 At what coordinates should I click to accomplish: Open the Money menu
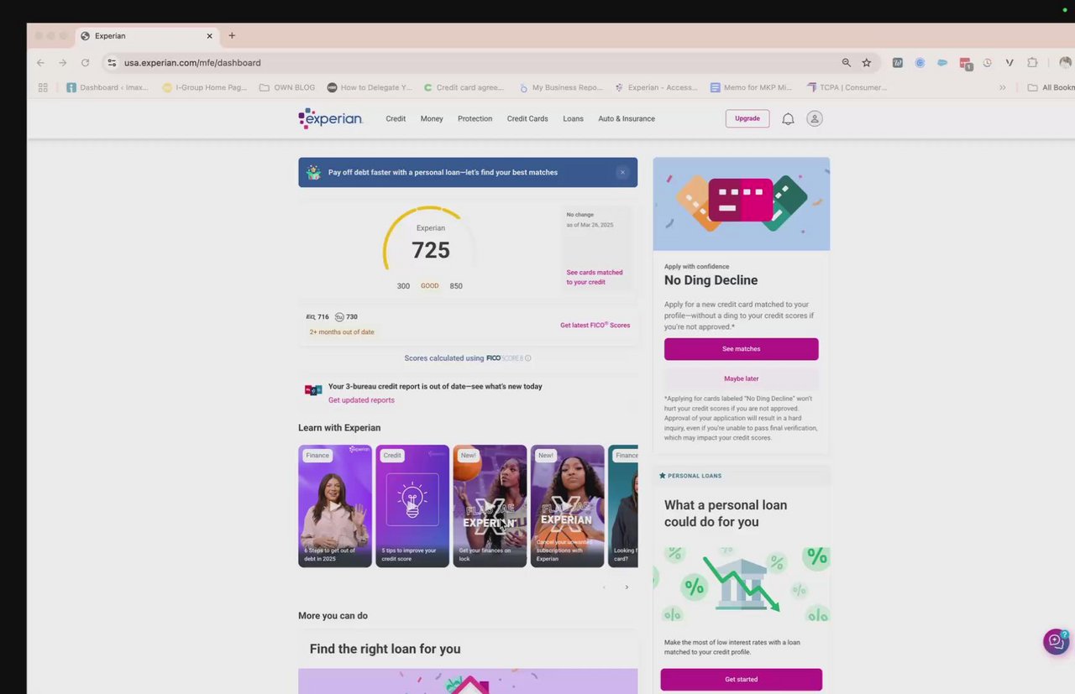[432, 119]
